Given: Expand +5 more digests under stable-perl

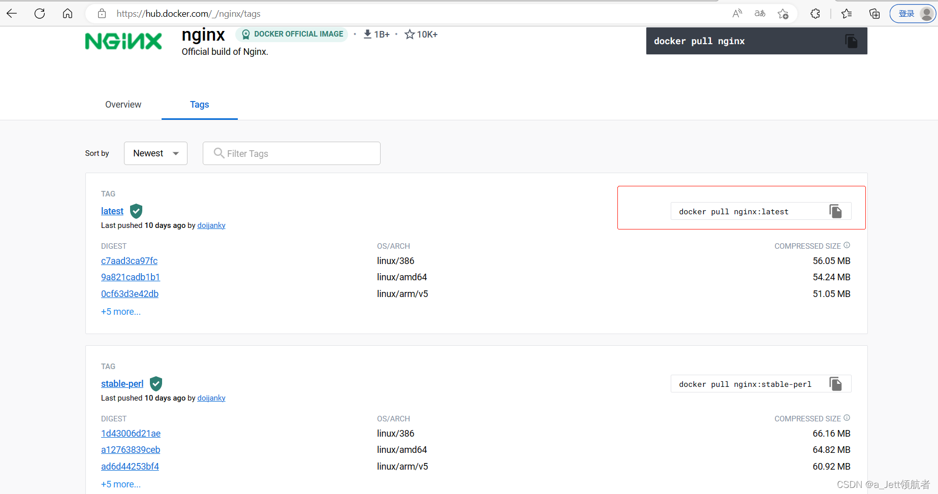Looking at the screenshot, I should (x=121, y=484).
